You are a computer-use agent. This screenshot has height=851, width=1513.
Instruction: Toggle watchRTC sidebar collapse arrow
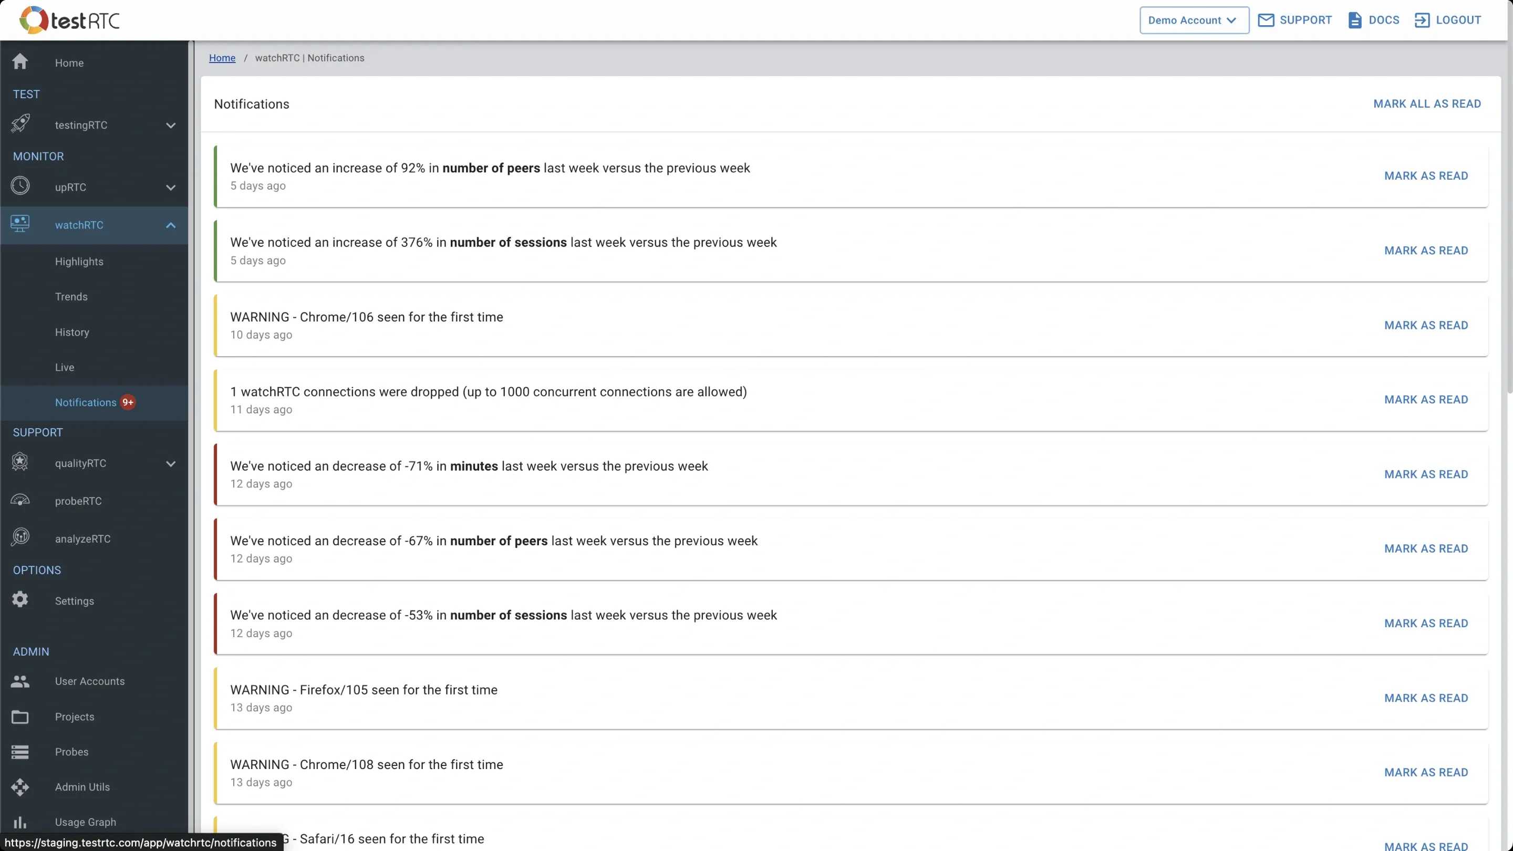coord(169,224)
